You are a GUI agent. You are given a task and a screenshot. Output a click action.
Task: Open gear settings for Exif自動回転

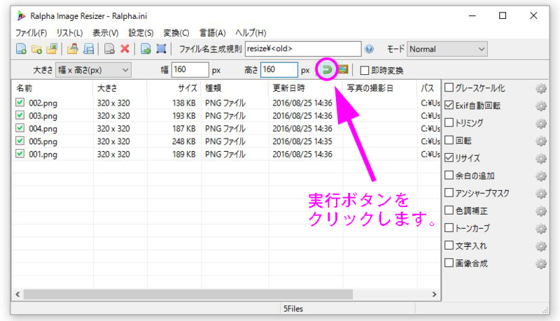(x=541, y=106)
